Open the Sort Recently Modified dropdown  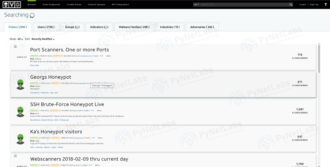pos(43,39)
